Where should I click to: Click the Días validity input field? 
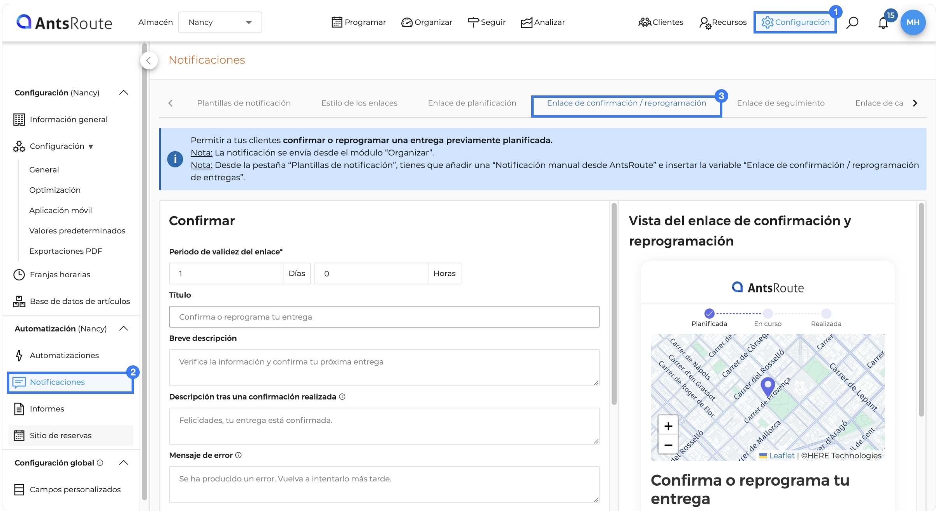(226, 273)
